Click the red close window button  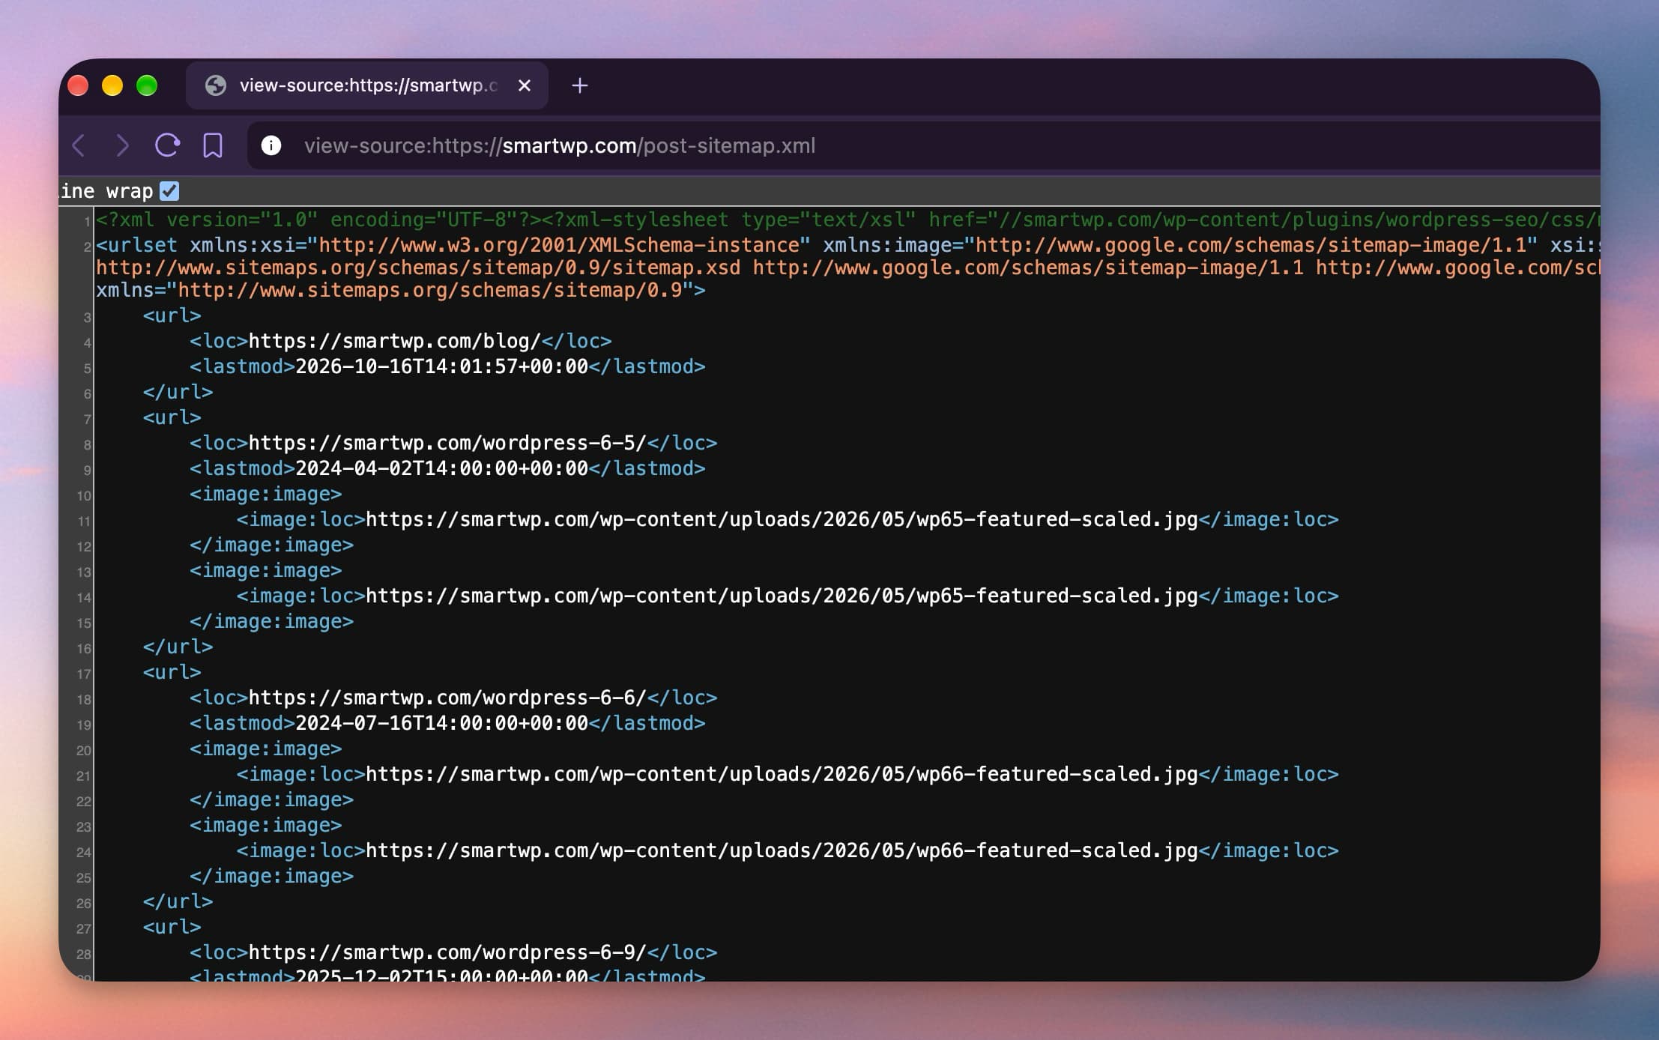coord(78,85)
